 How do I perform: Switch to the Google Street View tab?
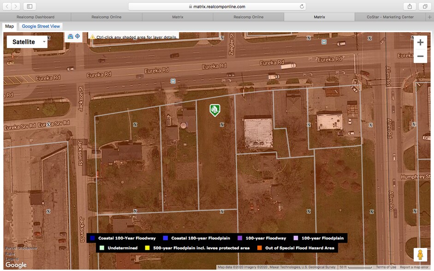(41, 26)
